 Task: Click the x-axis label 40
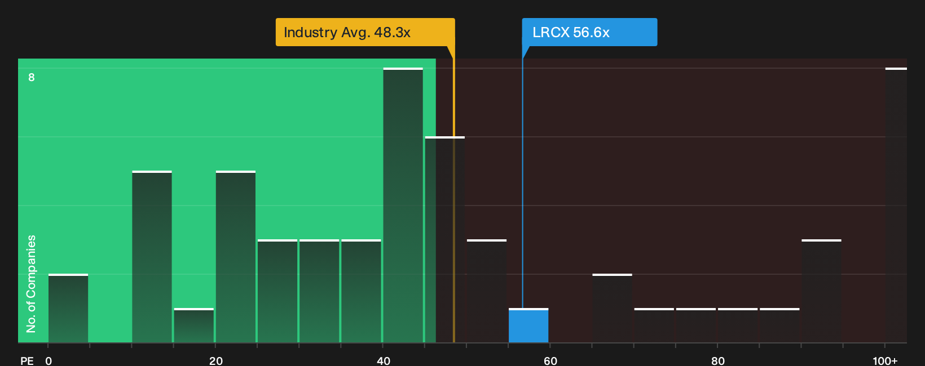point(384,360)
